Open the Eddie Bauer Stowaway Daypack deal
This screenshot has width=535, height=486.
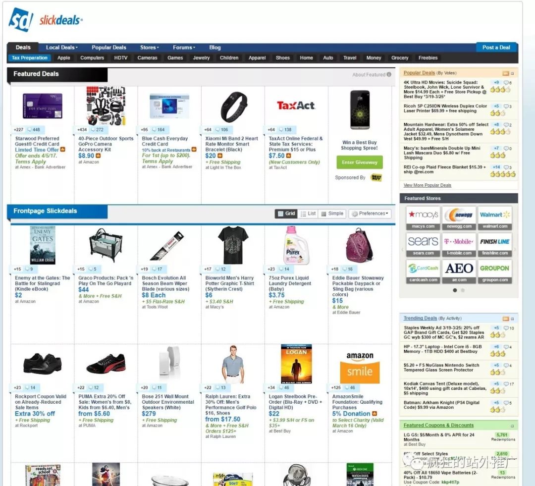tap(358, 286)
